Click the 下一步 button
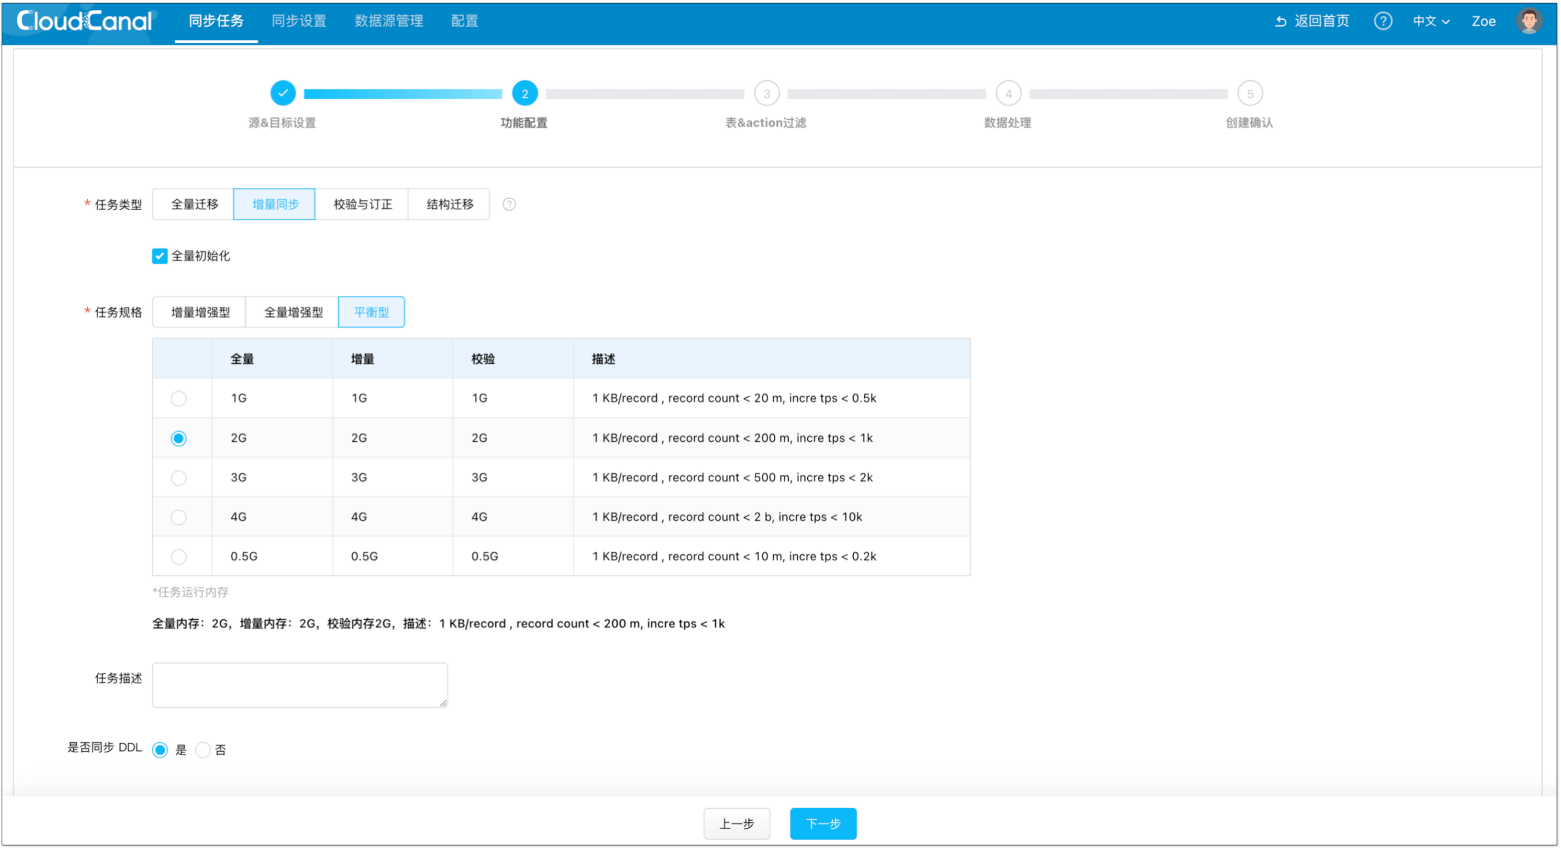Image resolution: width=1561 pixels, height=848 pixels. pyautogui.click(x=823, y=823)
